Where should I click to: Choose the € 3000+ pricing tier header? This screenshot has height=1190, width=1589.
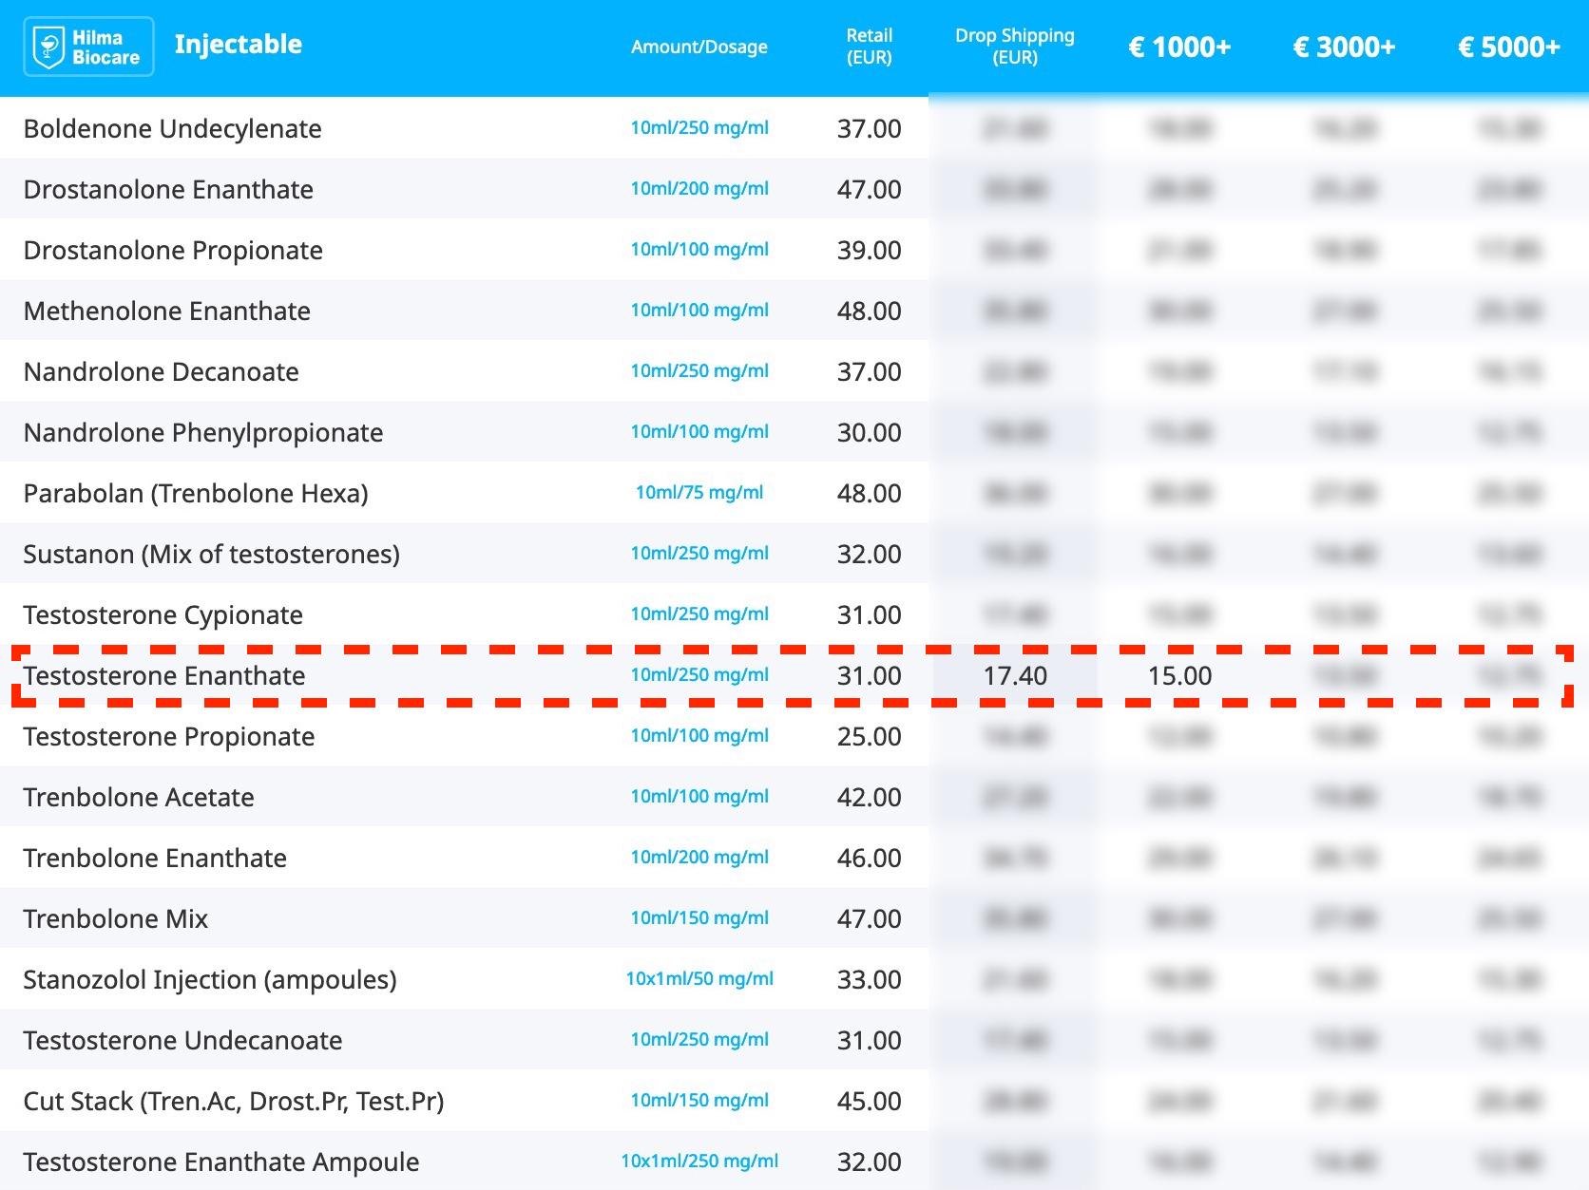pyautogui.click(x=1344, y=47)
